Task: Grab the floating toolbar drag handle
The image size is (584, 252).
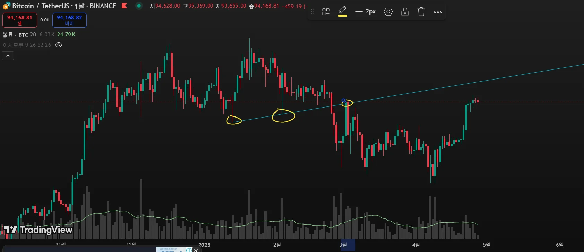Action: [313, 12]
